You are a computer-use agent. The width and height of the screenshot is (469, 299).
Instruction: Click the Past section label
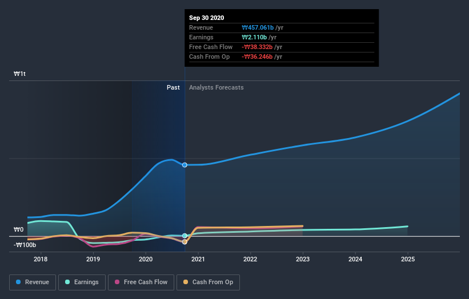tap(173, 87)
